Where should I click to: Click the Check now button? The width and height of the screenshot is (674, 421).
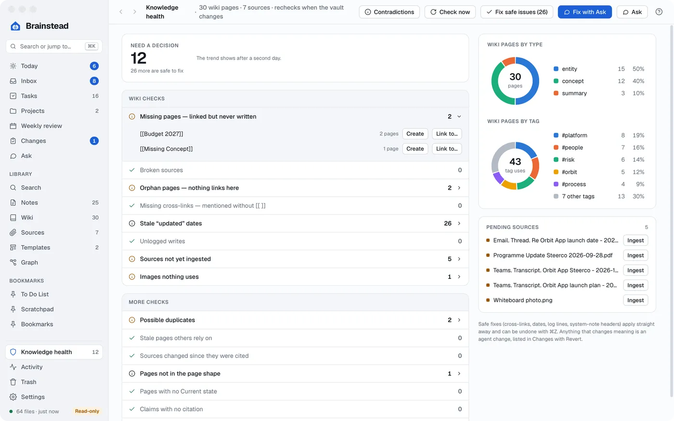pyautogui.click(x=450, y=12)
